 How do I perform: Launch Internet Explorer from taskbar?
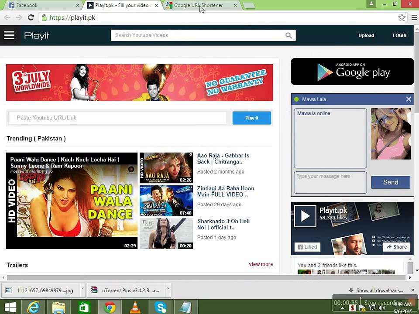point(34,307)
